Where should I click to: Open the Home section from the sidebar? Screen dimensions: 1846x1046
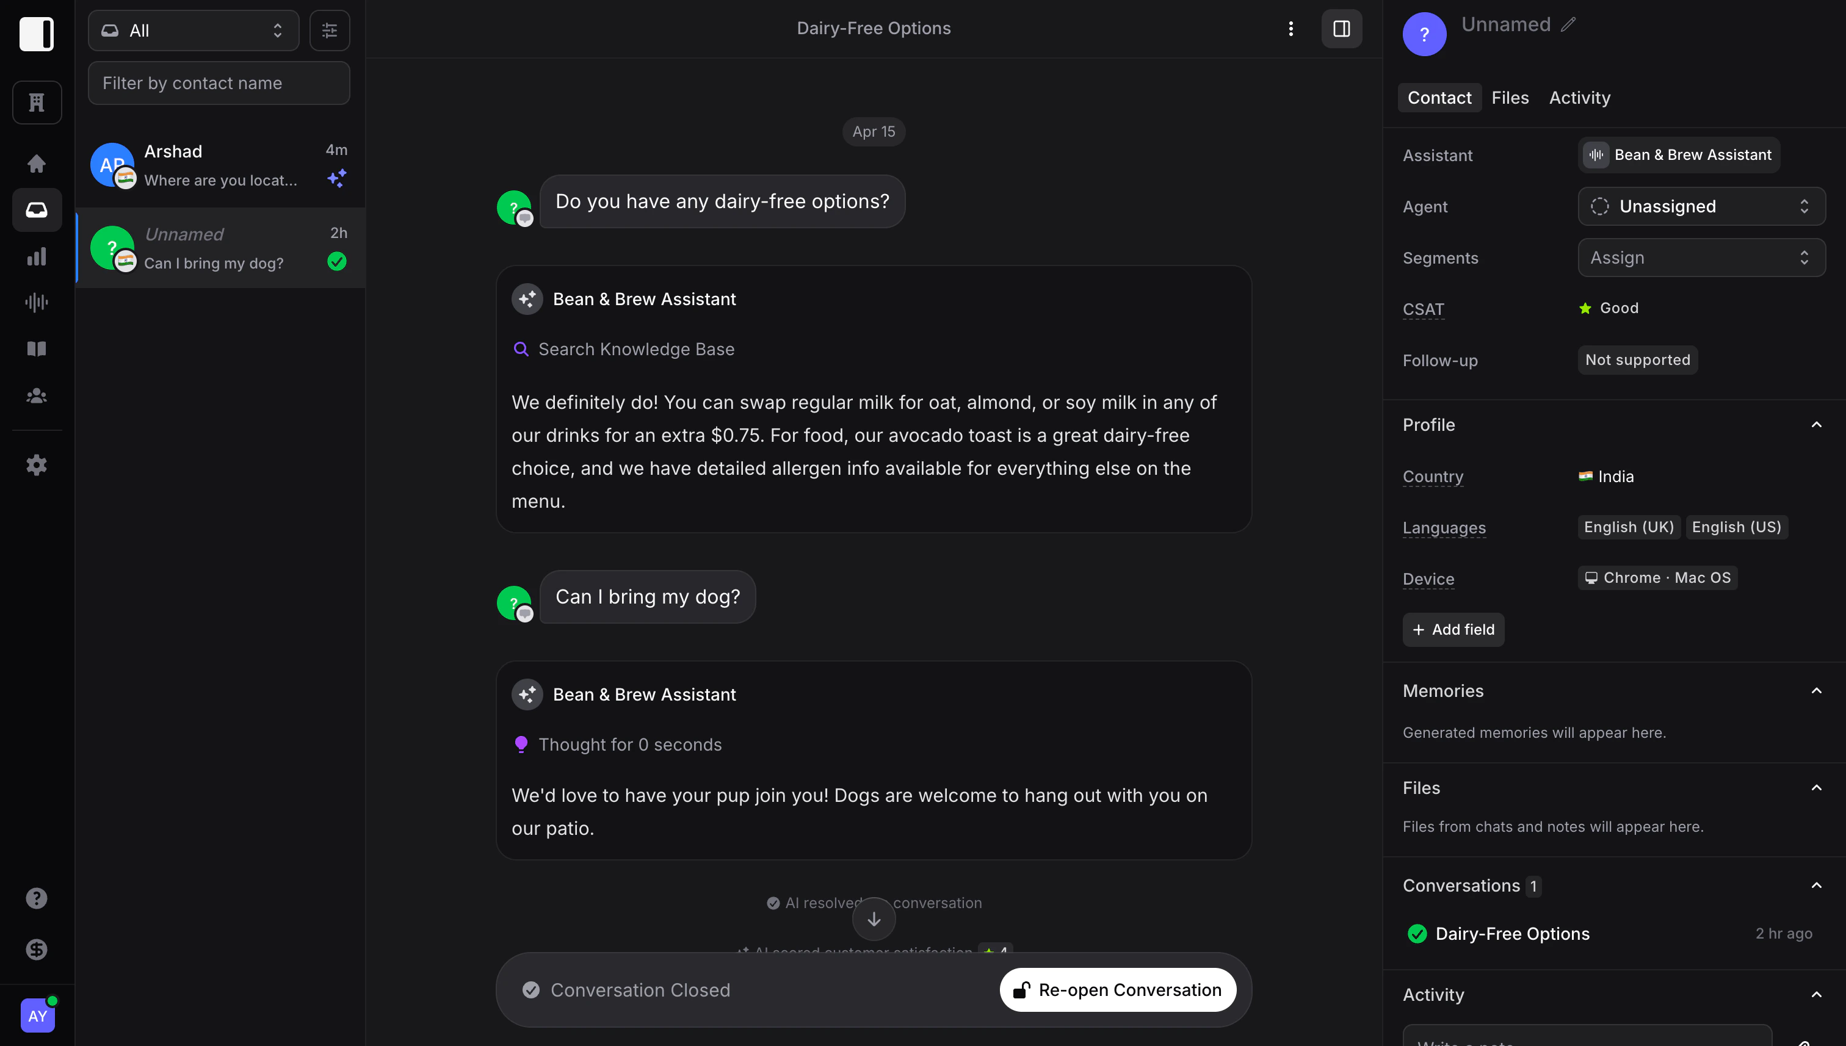pyautogui.click(x=36, y=163)
